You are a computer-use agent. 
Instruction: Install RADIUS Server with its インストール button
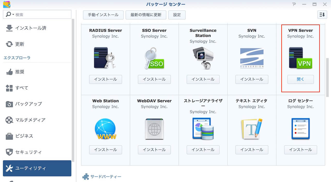106,79
